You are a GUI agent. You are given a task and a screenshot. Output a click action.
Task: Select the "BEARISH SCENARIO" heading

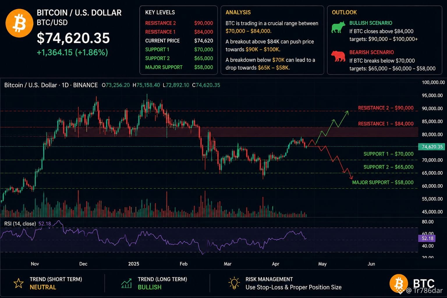tap(372, 52)
